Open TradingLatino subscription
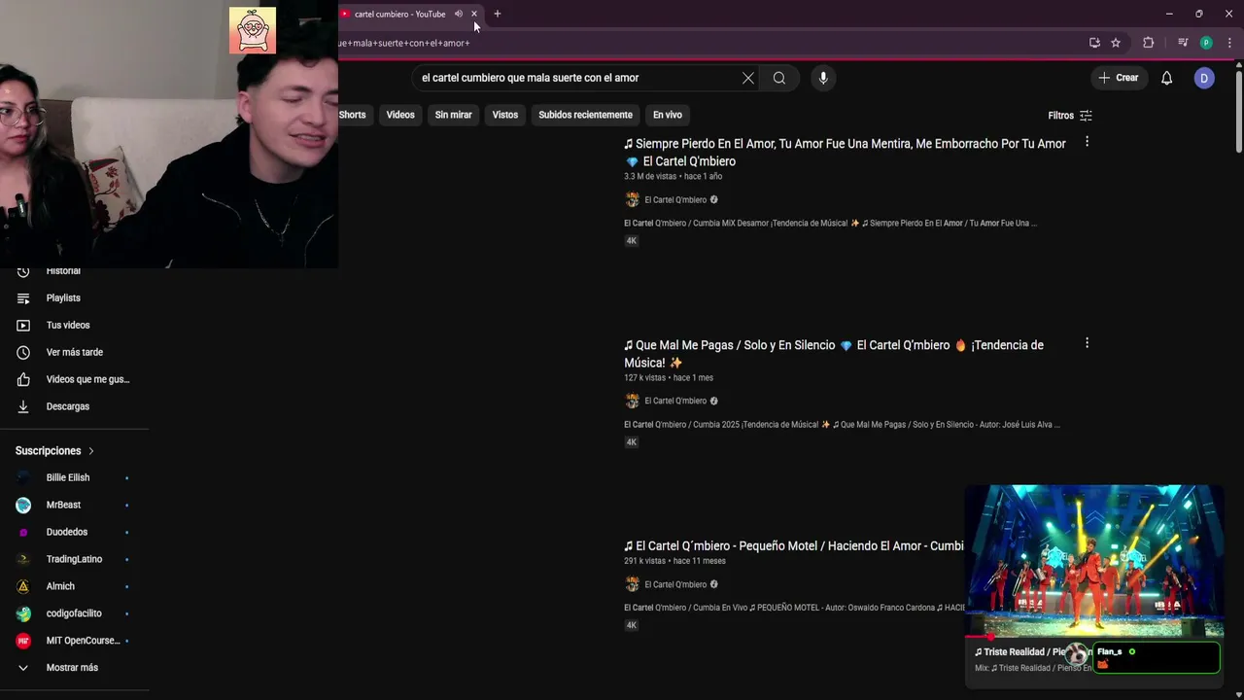 click(x=74, y=560)
